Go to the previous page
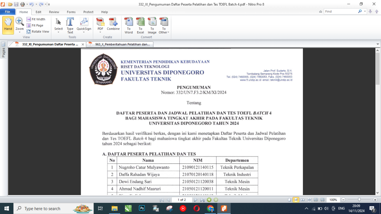Screen dimensions: 381x214 [x=168, y=200]
